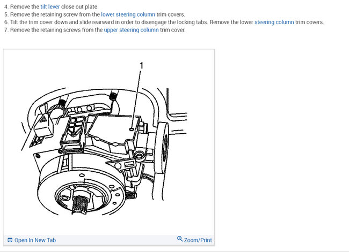Click step 6 text 'Tilt the trim cover down'
The width and height of the screenshot is (349, 252).
39,22
